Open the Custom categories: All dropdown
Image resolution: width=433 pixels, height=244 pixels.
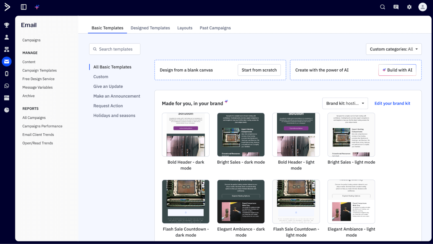click(394, 49)
